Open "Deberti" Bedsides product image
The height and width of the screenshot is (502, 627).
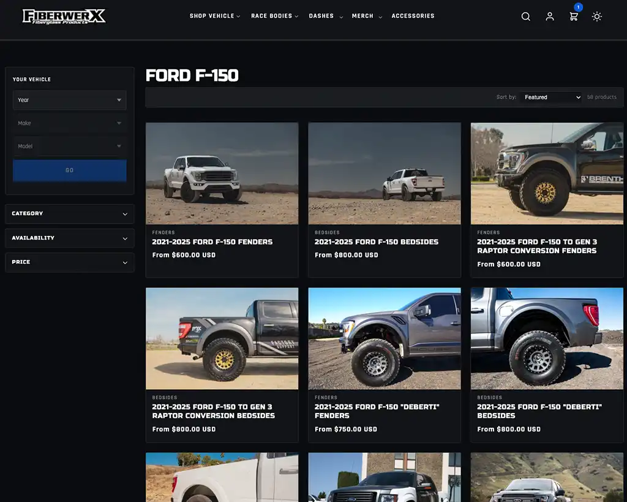pyautogui.click(x=547, y=338)
